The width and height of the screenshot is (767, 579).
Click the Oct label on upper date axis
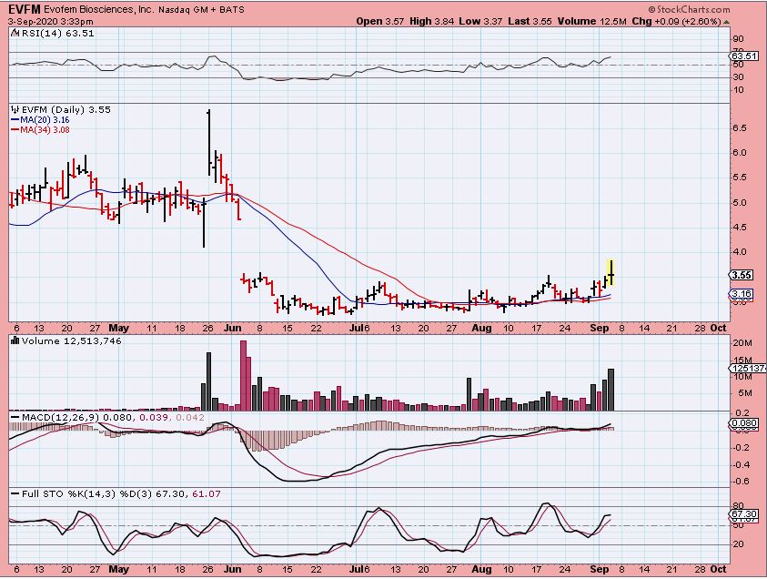(718, 328)
